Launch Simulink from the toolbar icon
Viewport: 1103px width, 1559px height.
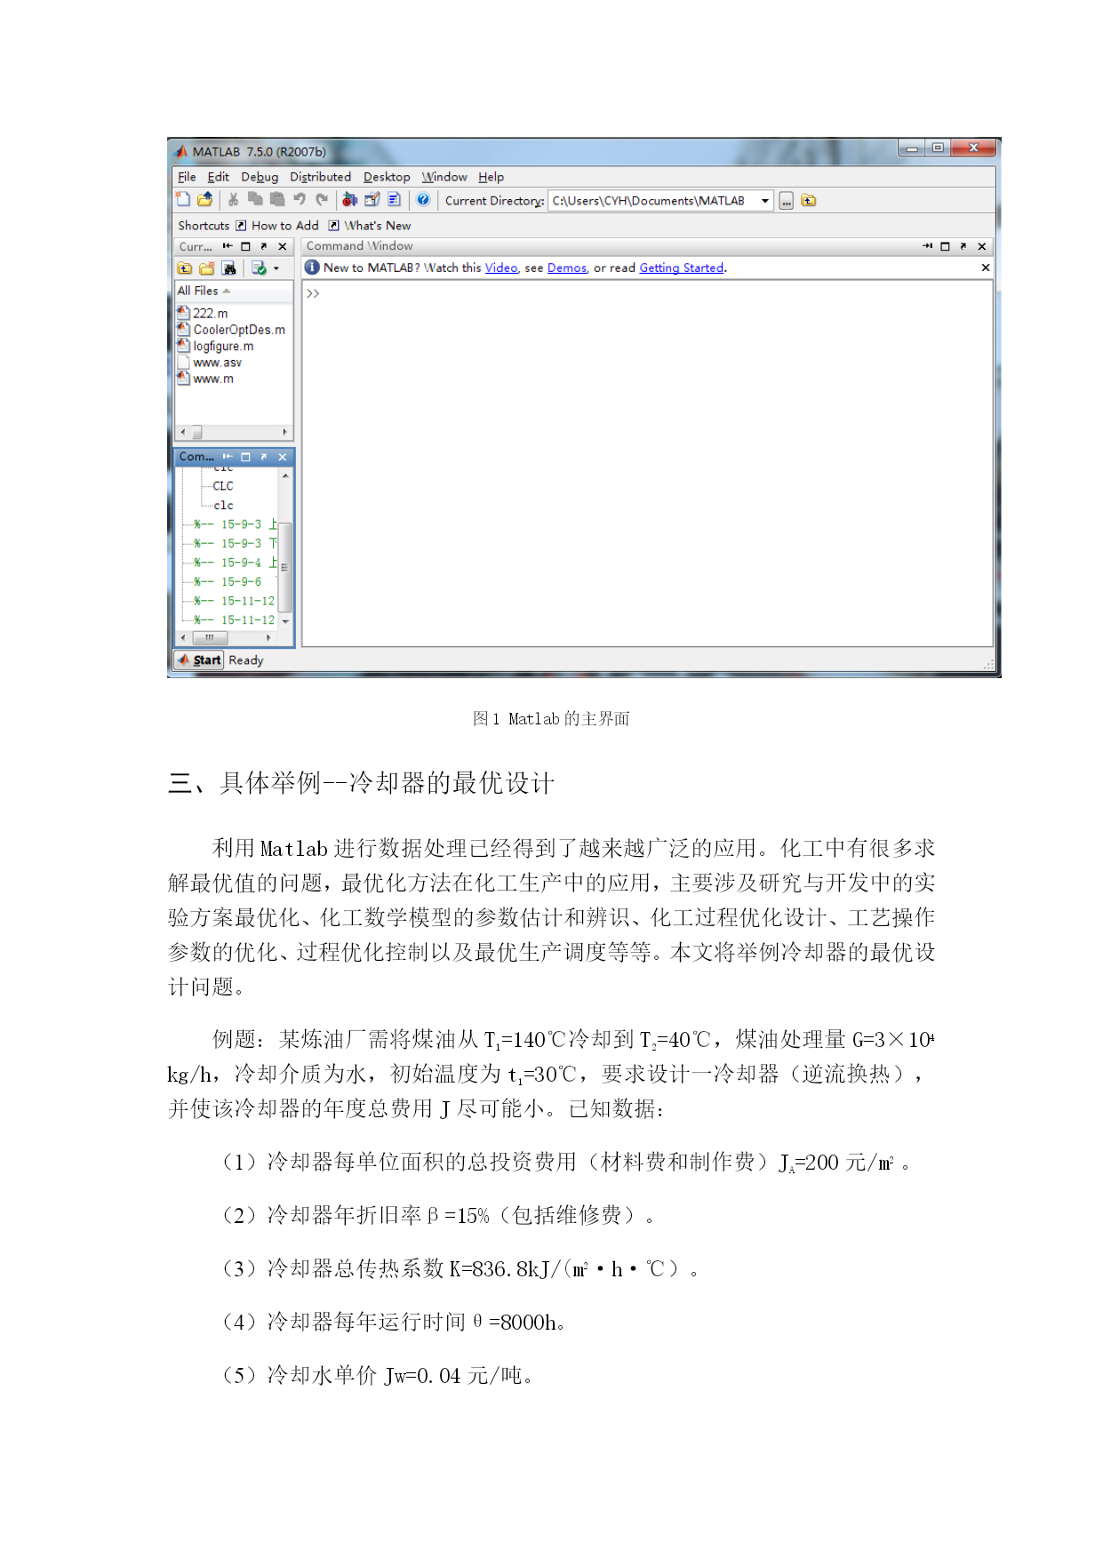click(x=350, y=199)
